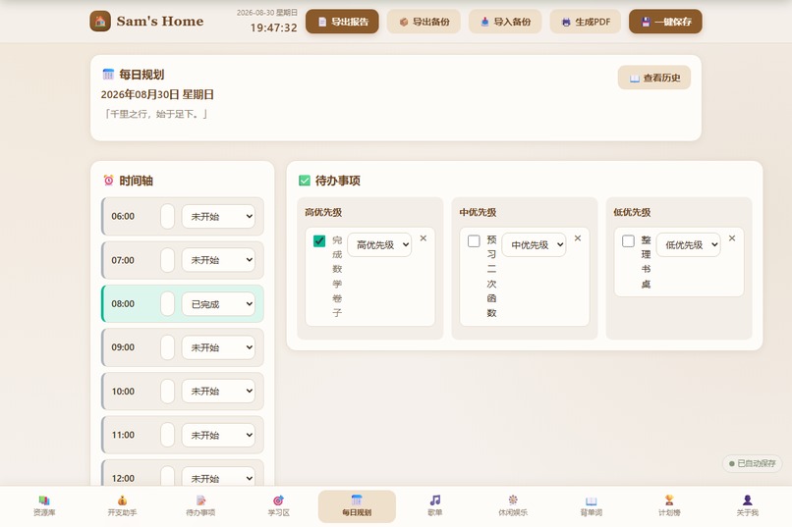This screenshot has height=527, width=792.
Task: Open the 06:00 status dropdown
Action: (x=218, y=216)
